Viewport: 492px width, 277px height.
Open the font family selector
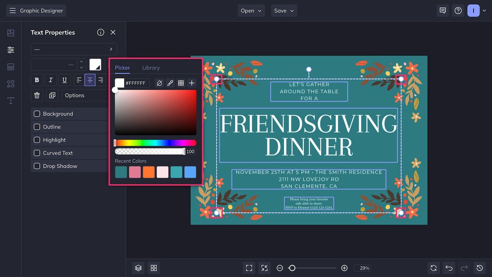(73, 49)
